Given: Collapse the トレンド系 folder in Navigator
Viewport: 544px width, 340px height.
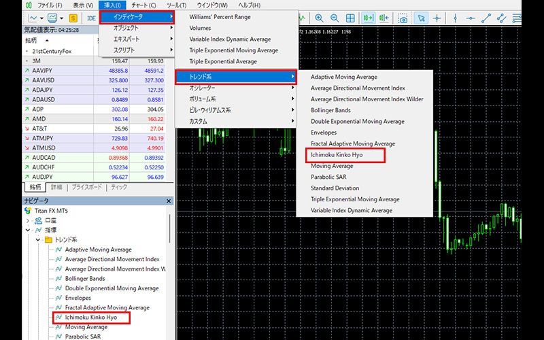Looking at the screenshot, I should click(37, 240).
